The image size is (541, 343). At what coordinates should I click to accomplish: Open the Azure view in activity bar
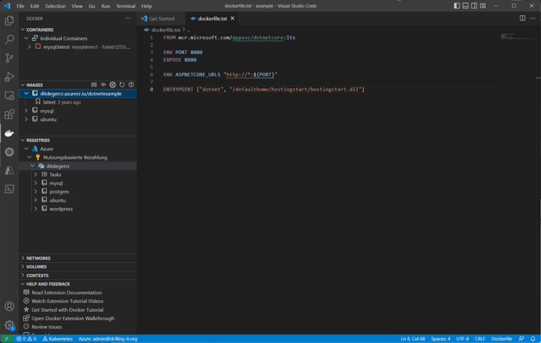[10, 170]
